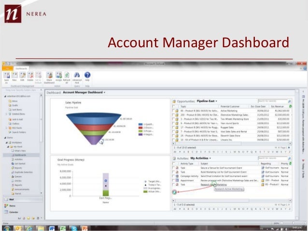The width and height of the screenshot is (308, 231).
Task: Click the Assign ribbon icon
Action: 59,75
